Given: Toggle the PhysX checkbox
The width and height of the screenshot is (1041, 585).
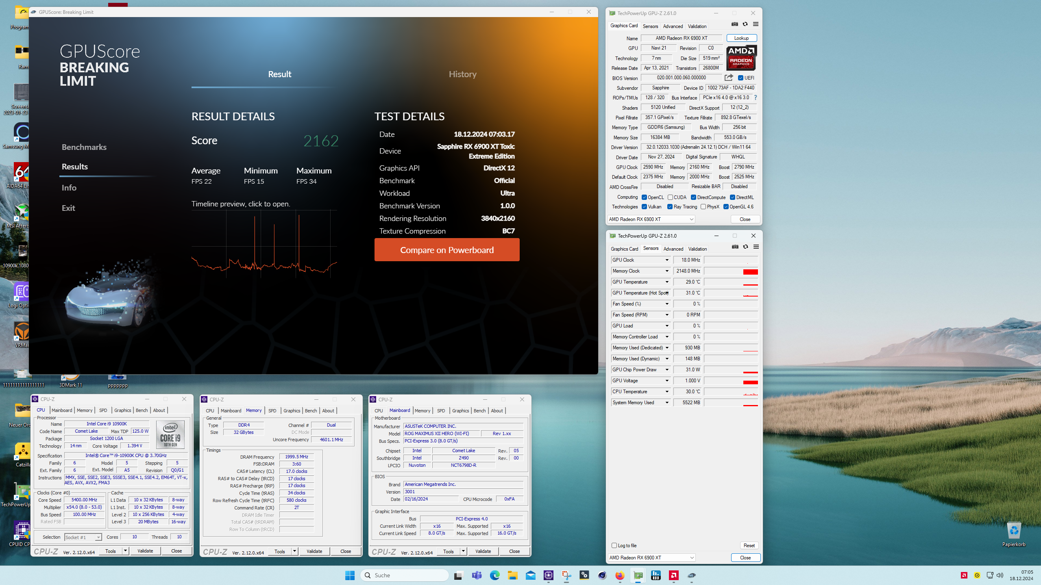Looking at the screenshot, I should 703,207.
